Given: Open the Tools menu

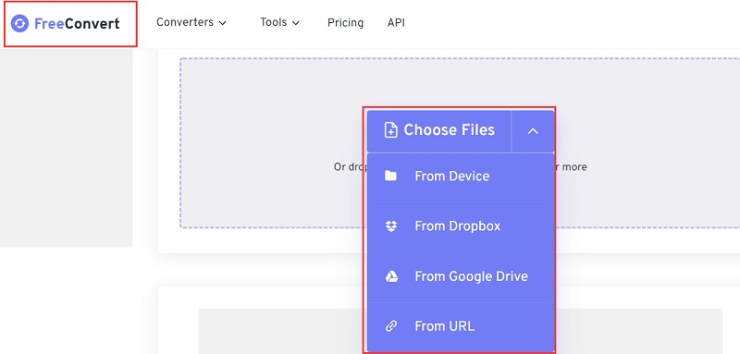Looking at the screenshot, I should 280,22.
